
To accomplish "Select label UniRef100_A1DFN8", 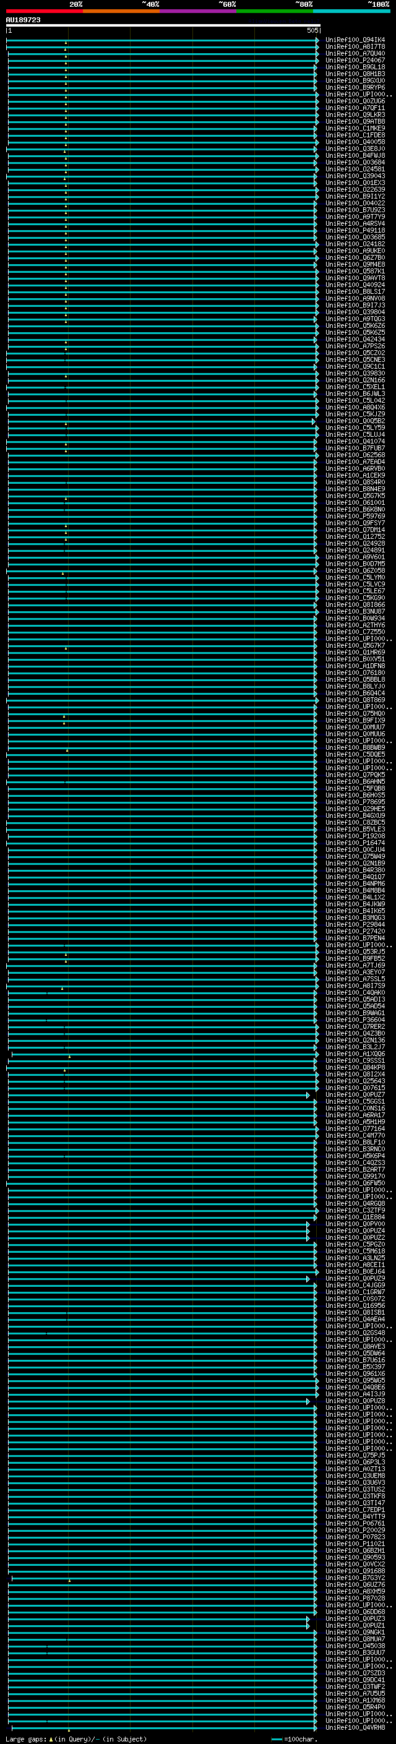I will click(x=355, y=666).
